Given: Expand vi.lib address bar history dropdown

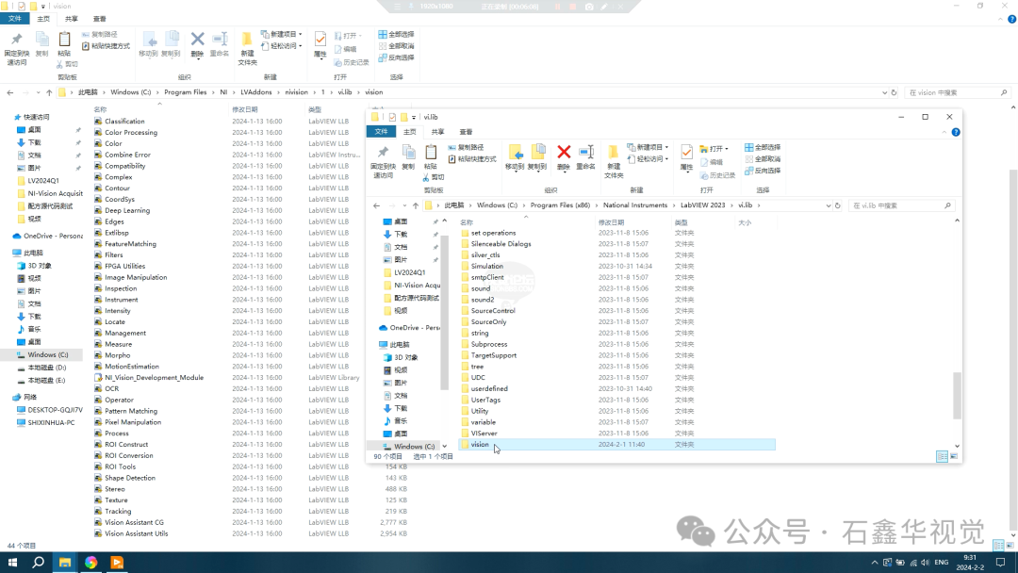Looking at the screenshot, I should (828, 205).
